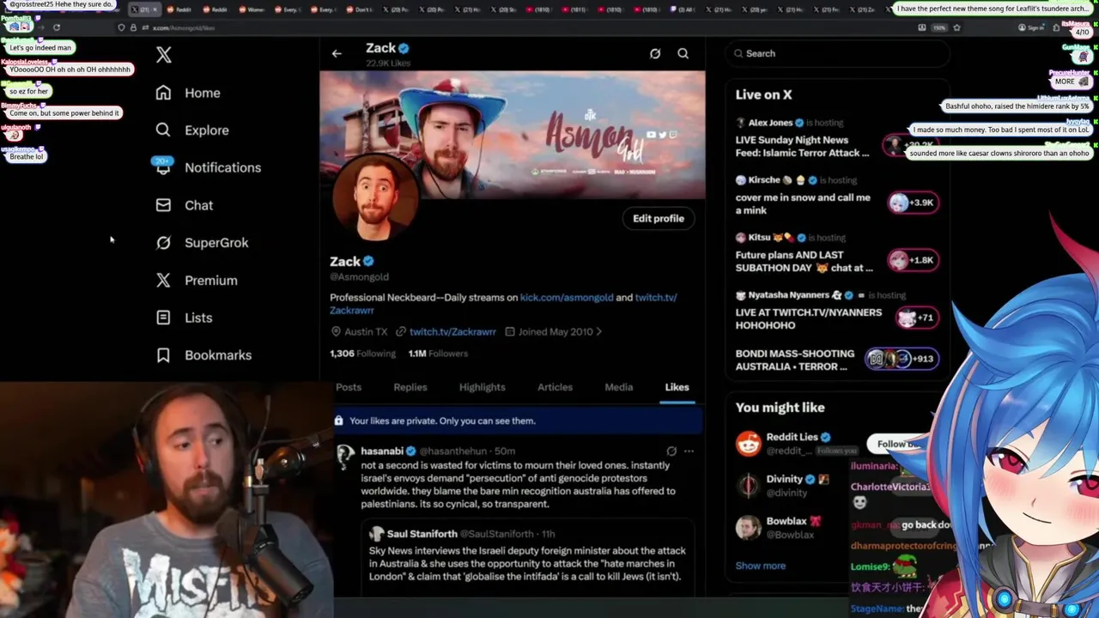Image resolution: width=1099 pixels, height=618 pixels.
Task: Open the quoted Saul Staniforth post
Action: 529,558
